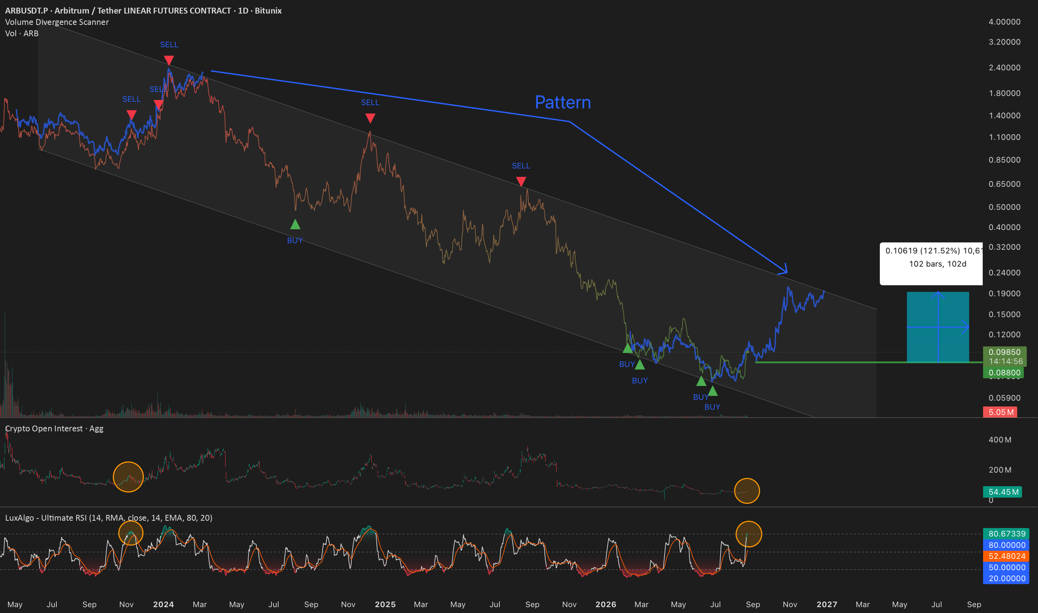
Task: Click the orange circle on latest open interest value
Action: click(x=747, y=491)
